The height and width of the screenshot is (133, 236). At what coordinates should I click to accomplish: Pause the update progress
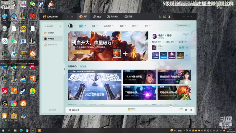pos(186,110)
